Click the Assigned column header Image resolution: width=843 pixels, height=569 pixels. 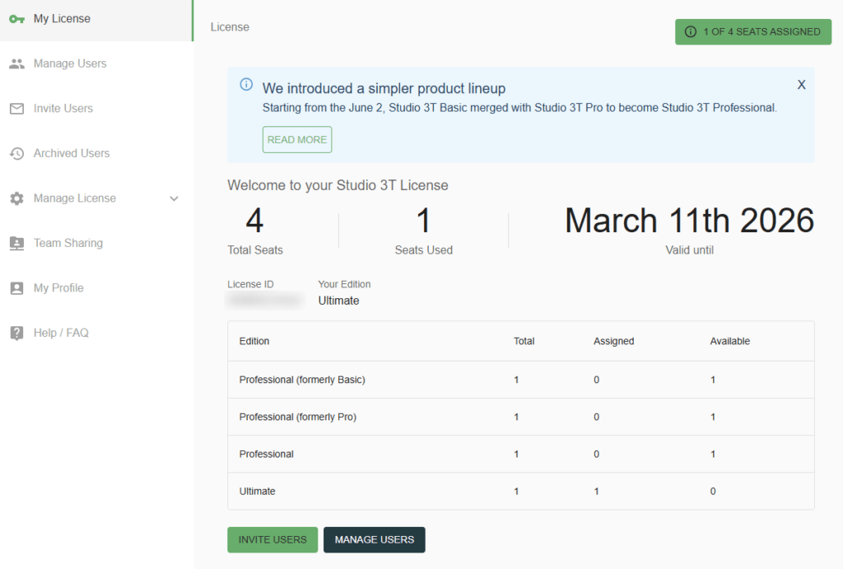[613, 341]
